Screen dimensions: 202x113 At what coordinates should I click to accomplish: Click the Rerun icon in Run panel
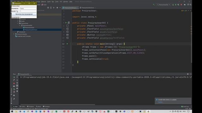14,77
